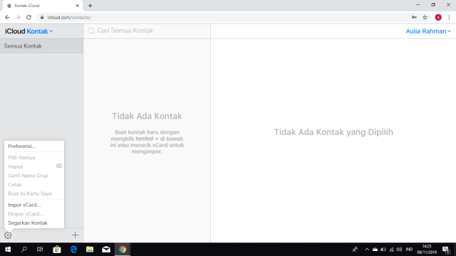The width and height of the screenshot is (456, 256).
Task: Open Chrome profile avatar
Action: click(438, 17)
